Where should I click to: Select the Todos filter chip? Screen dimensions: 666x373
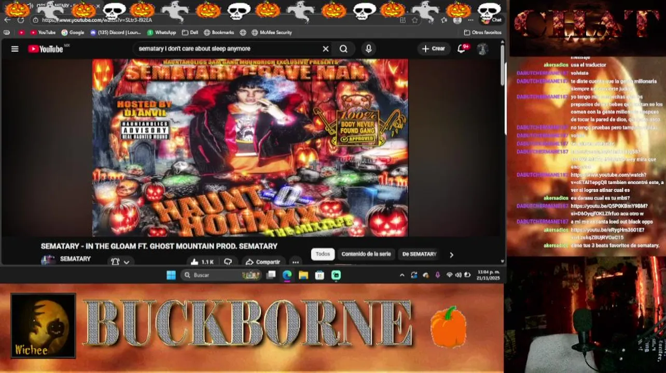click(x=323, y=254)
